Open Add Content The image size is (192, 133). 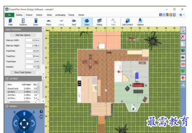point(128,22)
